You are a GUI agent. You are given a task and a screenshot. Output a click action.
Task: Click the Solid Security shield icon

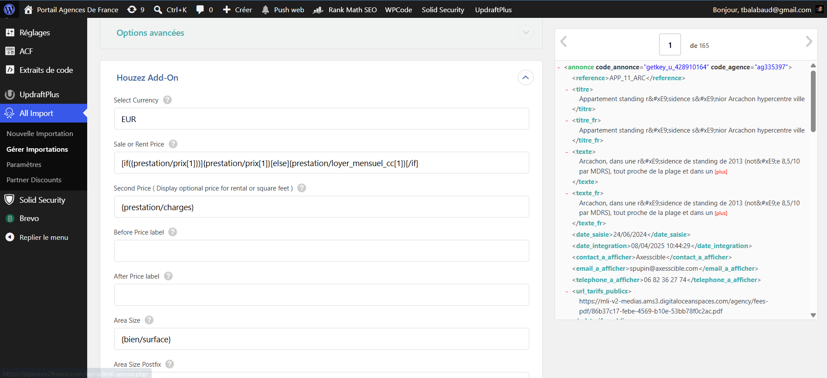coord(10,200)
